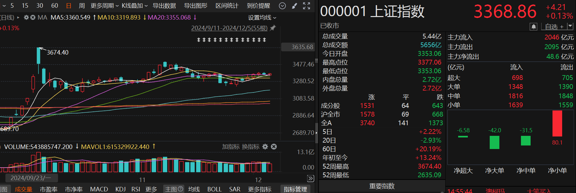Click the red 净小单 80.1 bar
576x193 pixels.
coord(557,124)
